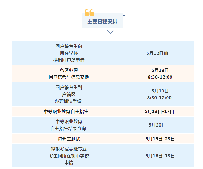Click the 8:30-12:00 time under 5月18日
Image resolution: width=203 pixels, height=169 pixels.
[x=160, y=77]
